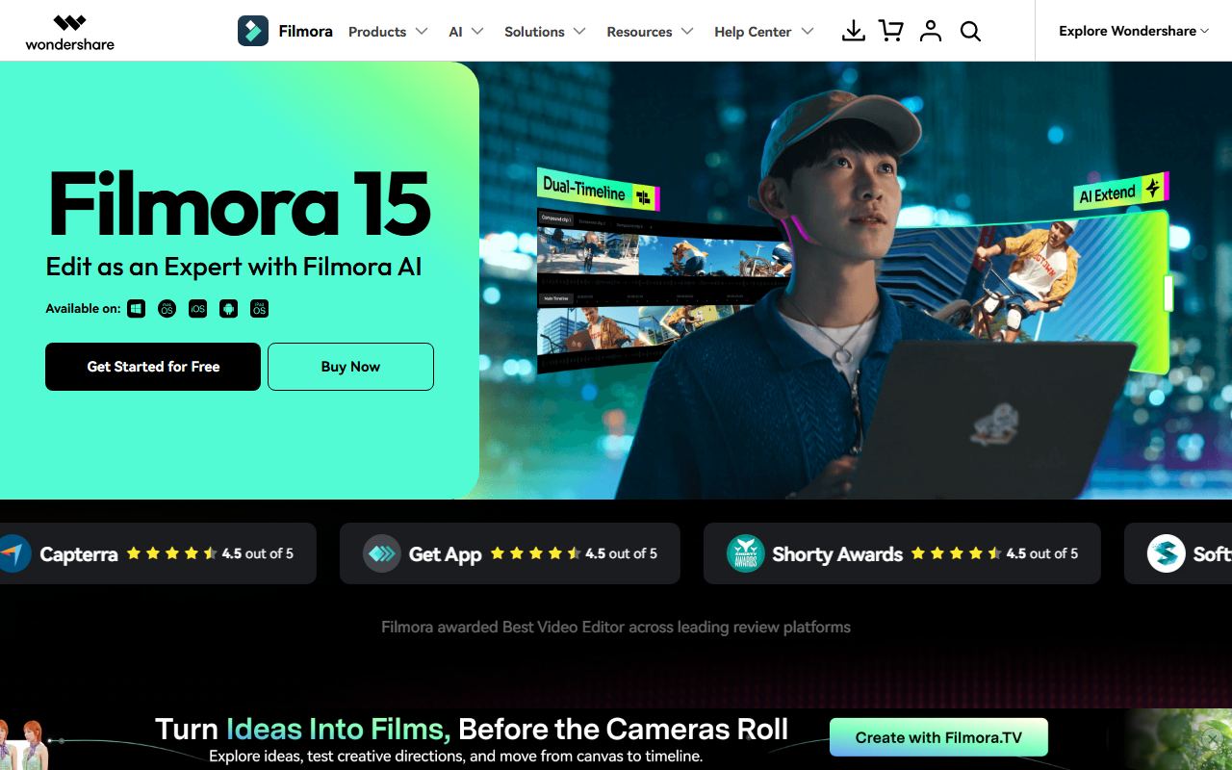The height and width of the screenshot is (770, 1232).
Task: Click the Filmora app logo icon
Action: tap(253, 31)
